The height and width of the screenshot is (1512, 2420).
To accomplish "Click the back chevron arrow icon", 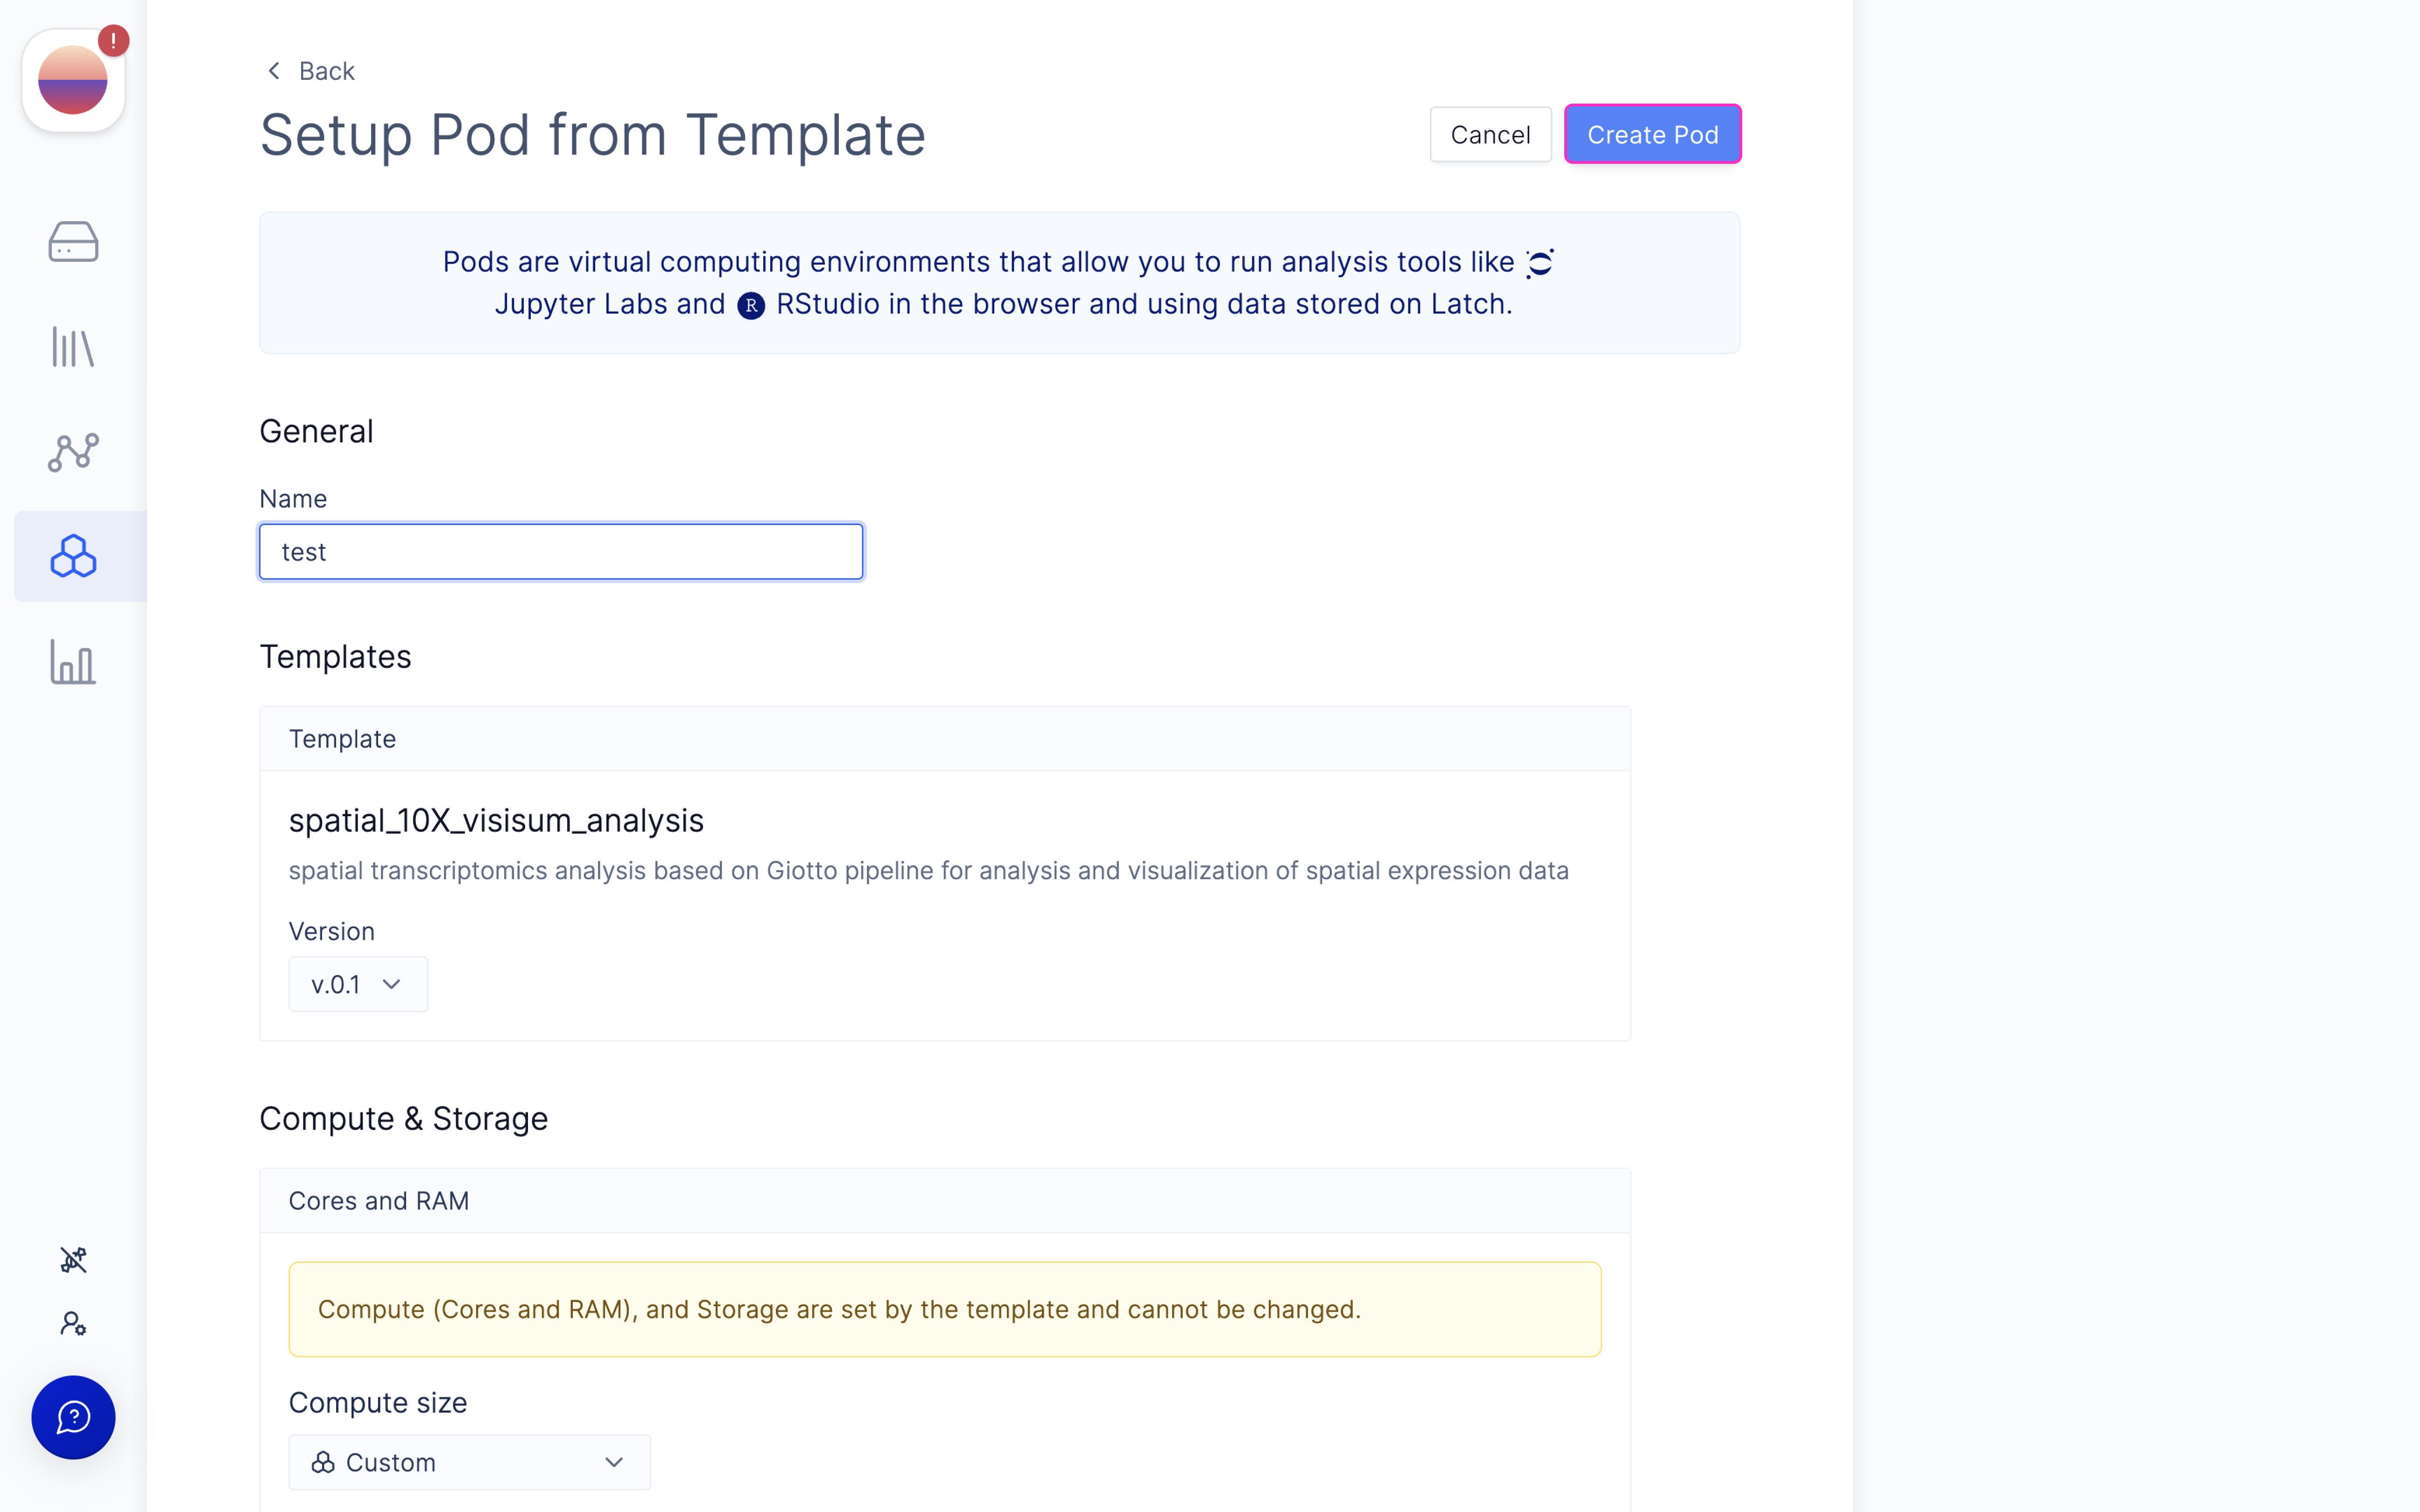I will (x=274, y=70).
